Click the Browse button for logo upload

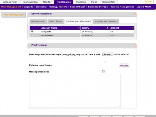tap(108, 54)
